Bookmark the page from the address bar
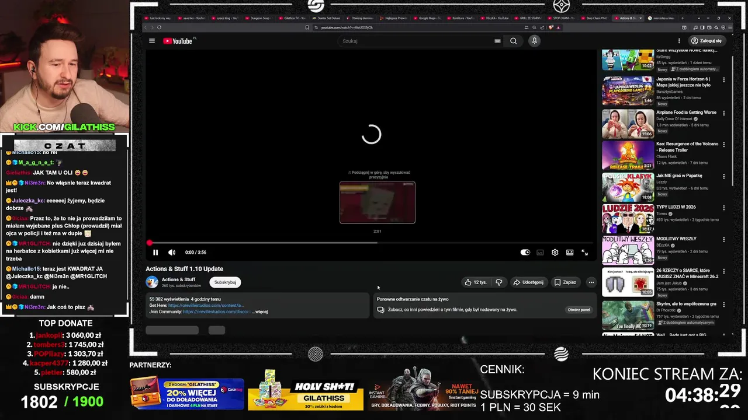 tap(307, 27)
